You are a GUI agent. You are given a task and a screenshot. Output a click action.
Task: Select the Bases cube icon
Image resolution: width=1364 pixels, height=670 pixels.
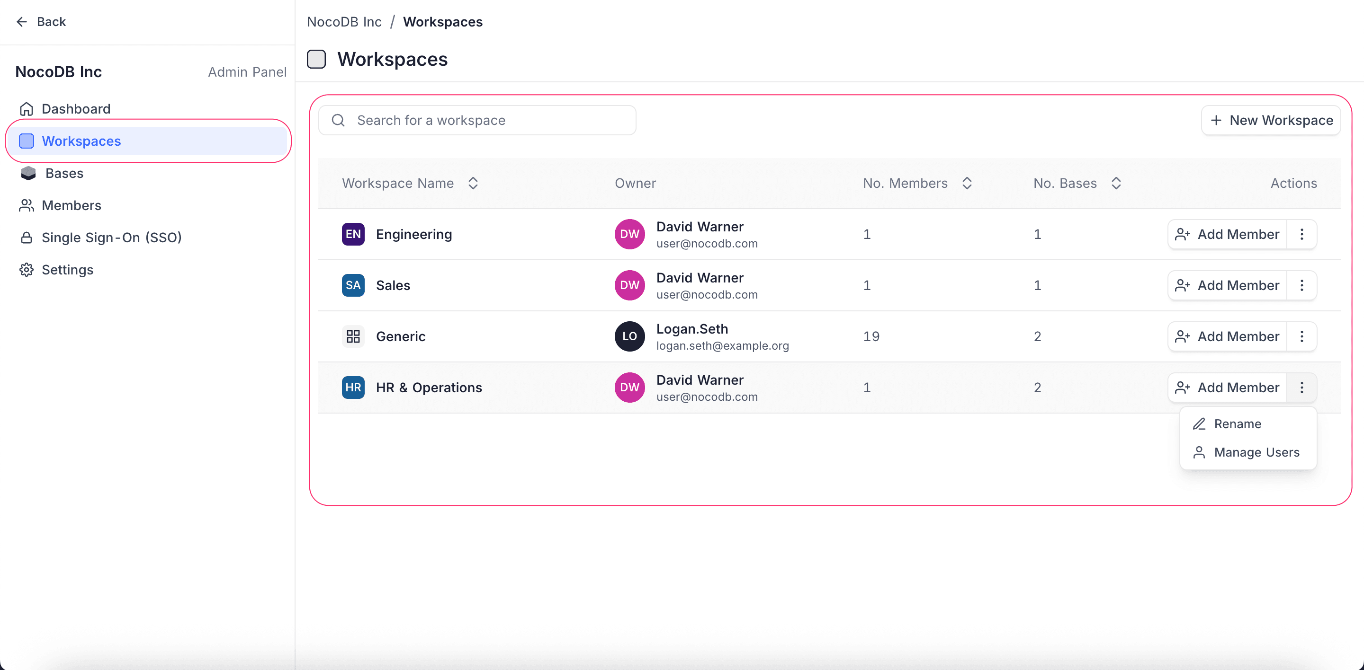(x=27, y=174)
